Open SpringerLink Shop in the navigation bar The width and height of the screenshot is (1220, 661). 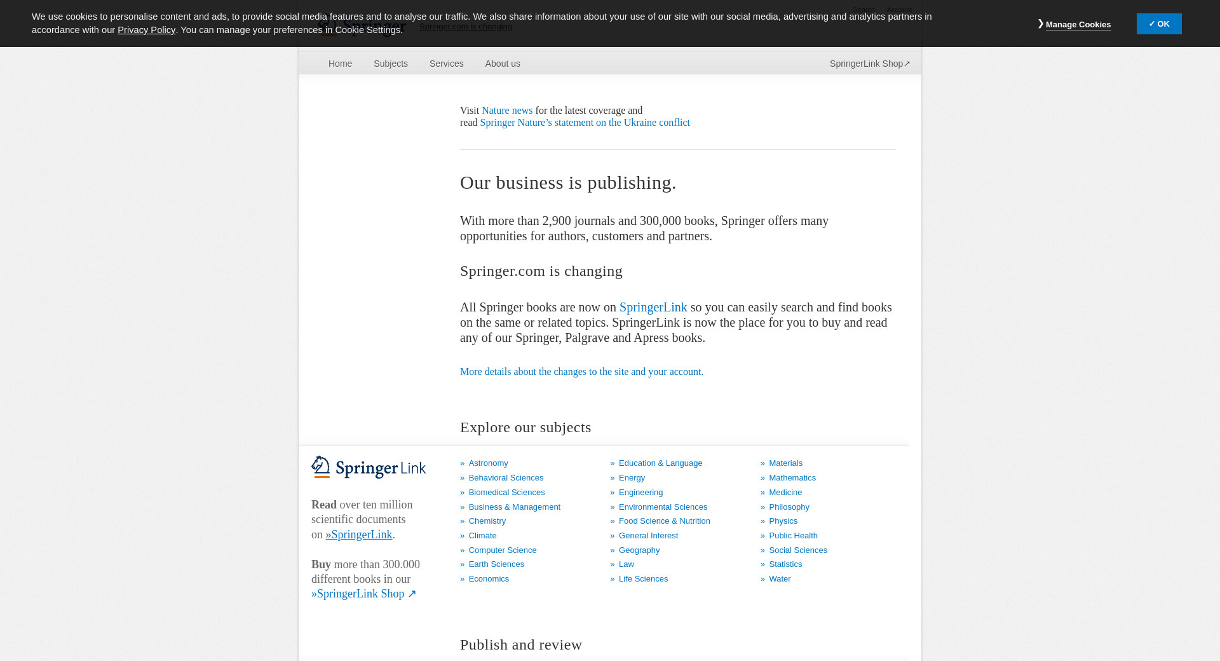[x=869, y=64]
